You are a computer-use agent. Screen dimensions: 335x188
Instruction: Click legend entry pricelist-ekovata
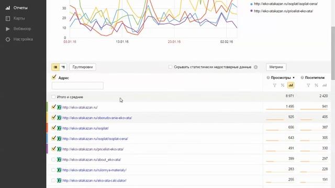click(283, 11)
